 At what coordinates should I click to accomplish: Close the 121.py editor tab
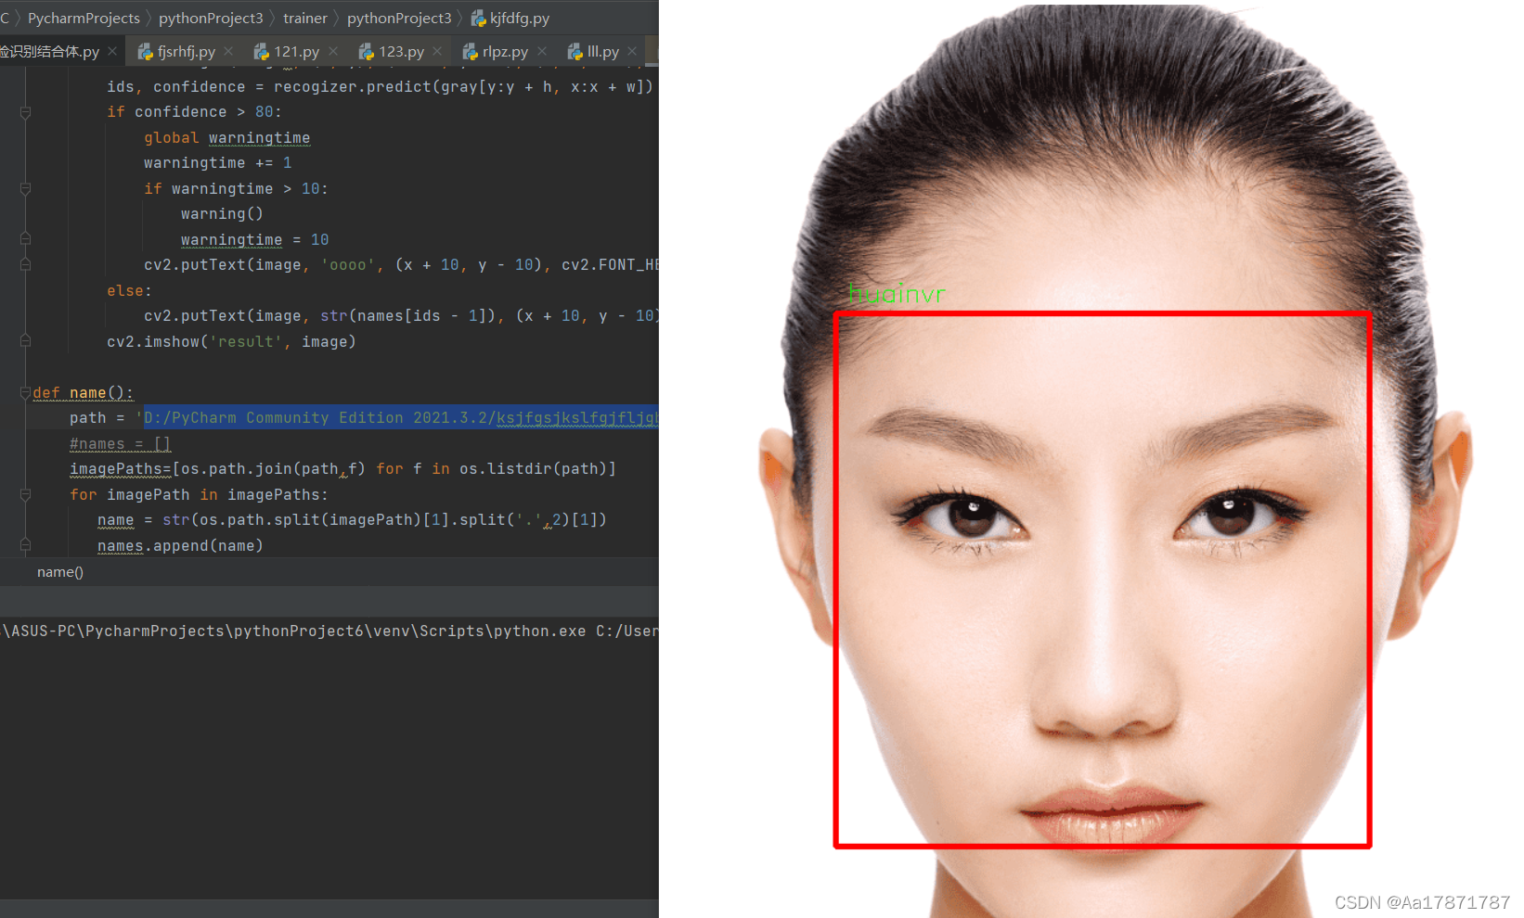333,51
